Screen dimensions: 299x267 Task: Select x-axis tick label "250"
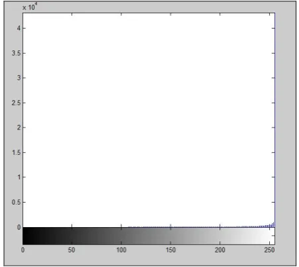tap(269, 250)
